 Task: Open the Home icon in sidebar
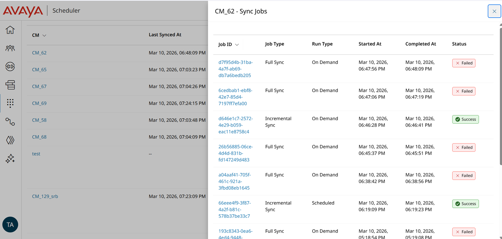[x=10, y=30]
